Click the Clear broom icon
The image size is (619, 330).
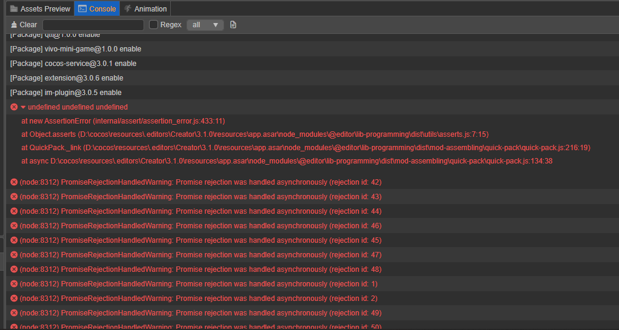click(x=14, y=24)
